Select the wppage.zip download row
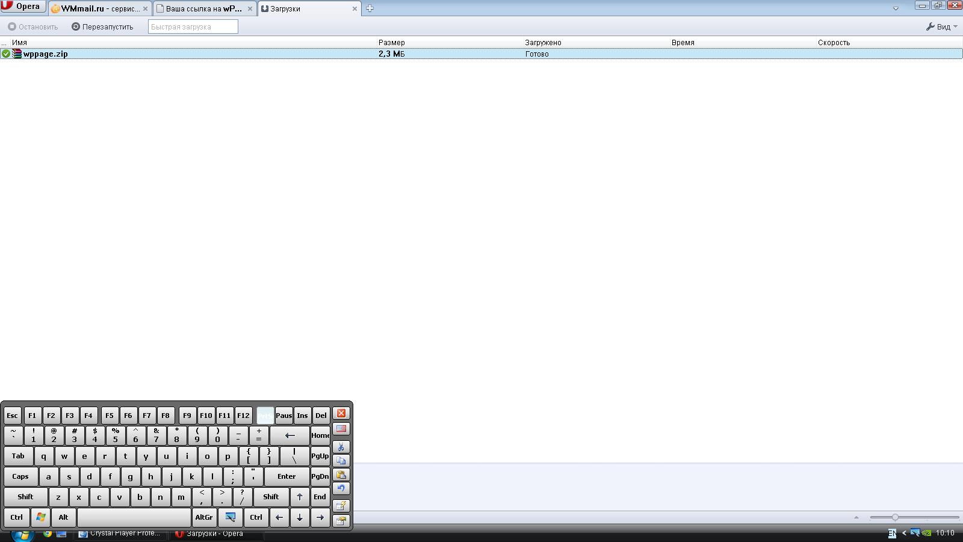 click(x=482, y=54)
